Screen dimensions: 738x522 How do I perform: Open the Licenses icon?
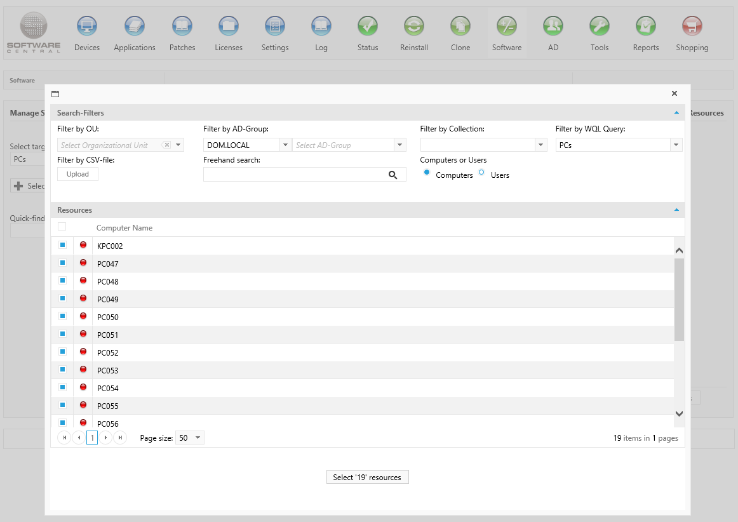[x=229, y=27]
